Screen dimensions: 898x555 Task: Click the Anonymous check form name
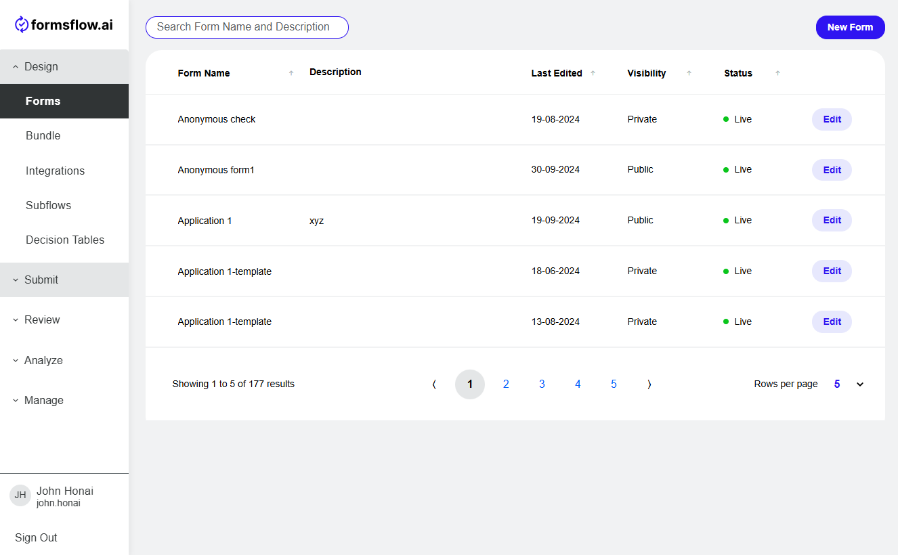[217, 119]
